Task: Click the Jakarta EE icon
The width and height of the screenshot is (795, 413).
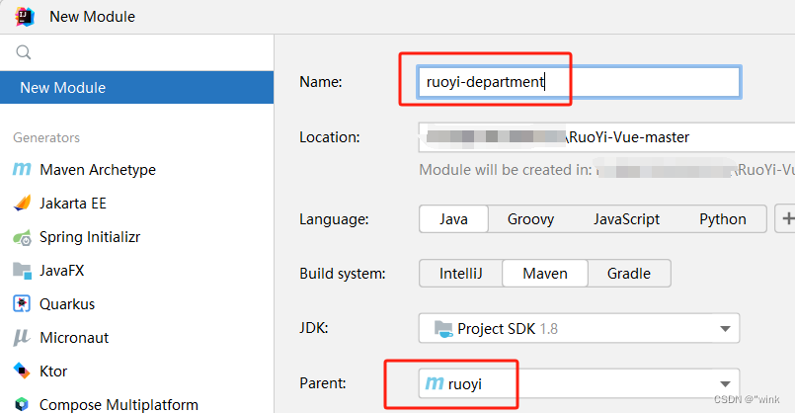Action: point(22,203)
